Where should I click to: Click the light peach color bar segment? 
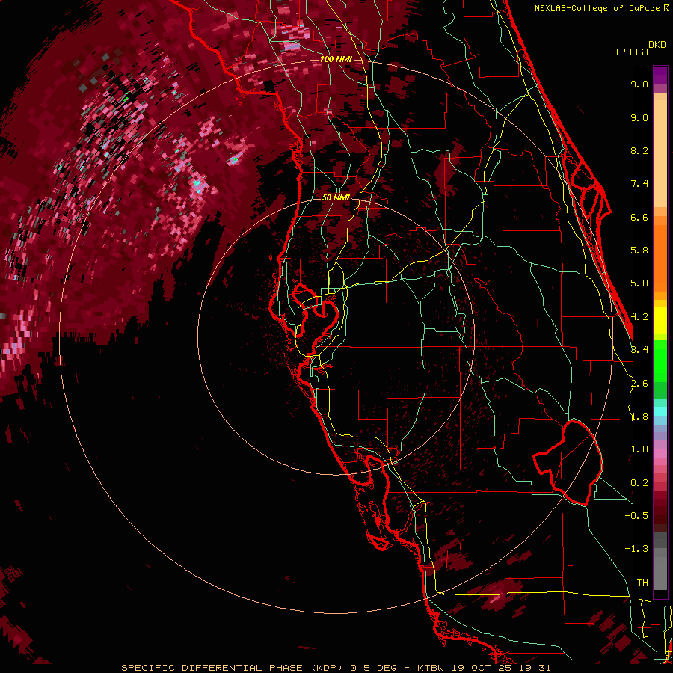(660, 155)
